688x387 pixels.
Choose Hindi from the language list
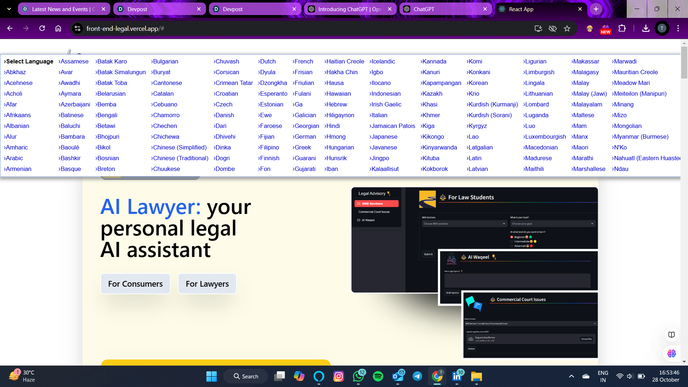[333, 126]
